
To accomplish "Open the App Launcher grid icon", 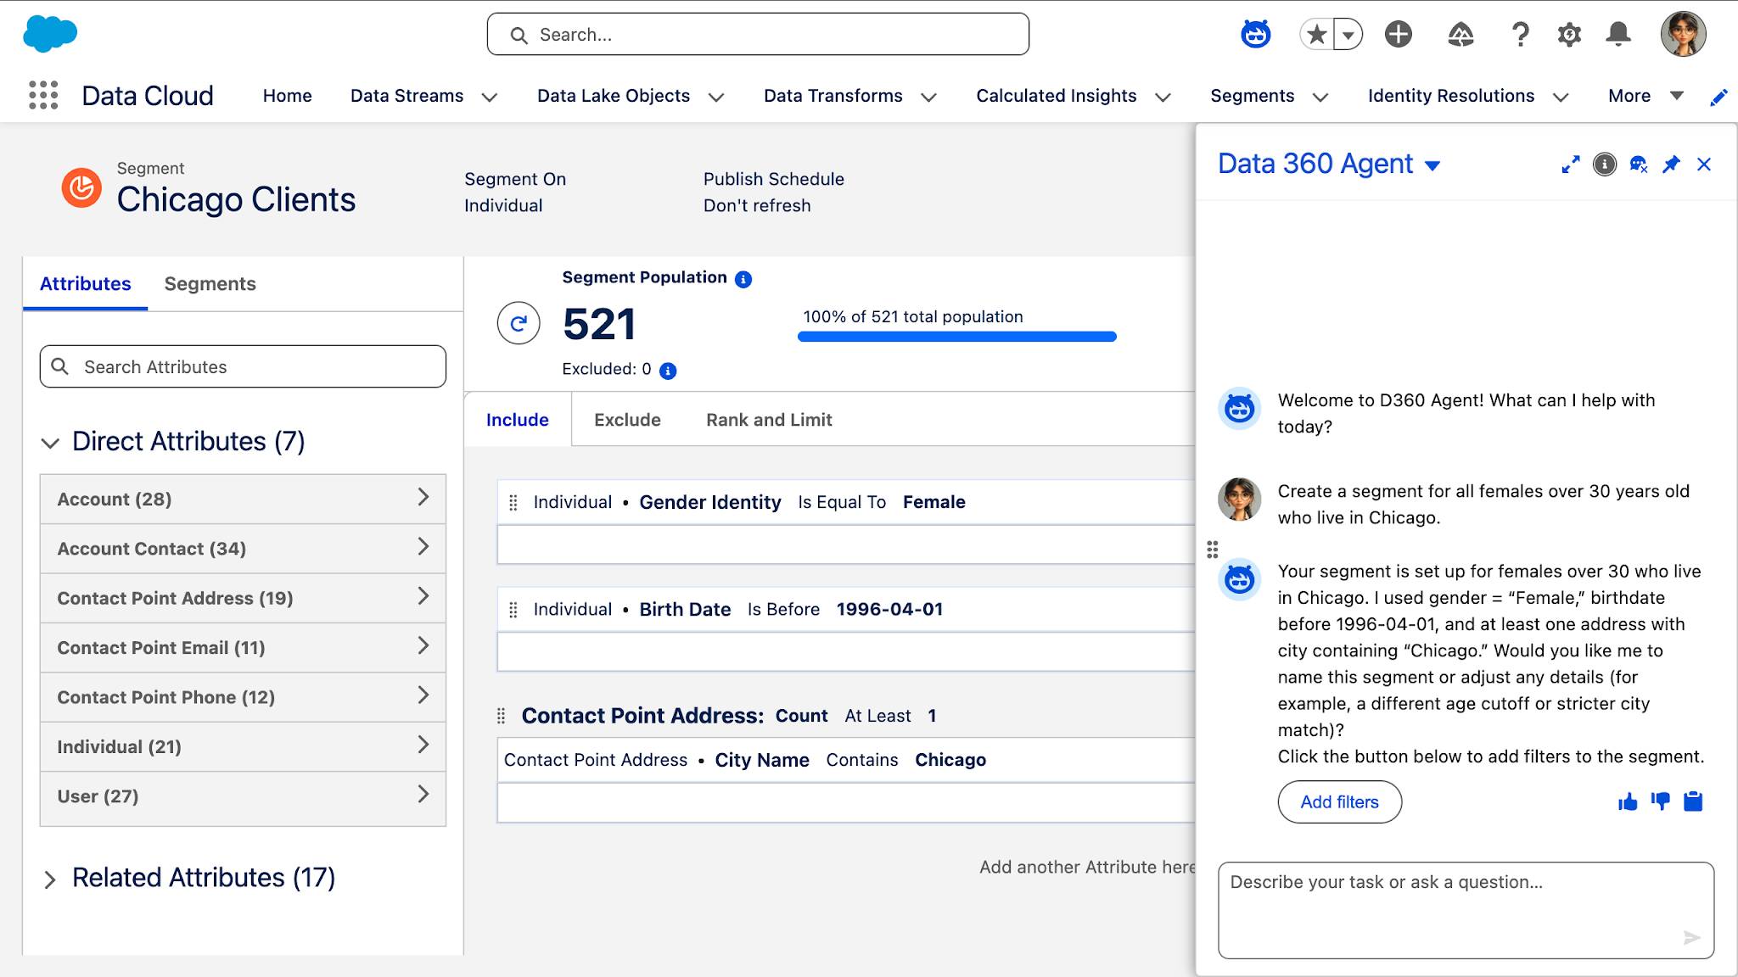I will 43,95.
